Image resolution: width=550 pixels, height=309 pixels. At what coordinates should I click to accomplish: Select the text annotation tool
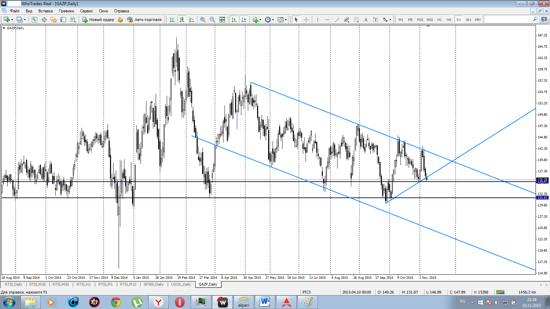point(366,20)
